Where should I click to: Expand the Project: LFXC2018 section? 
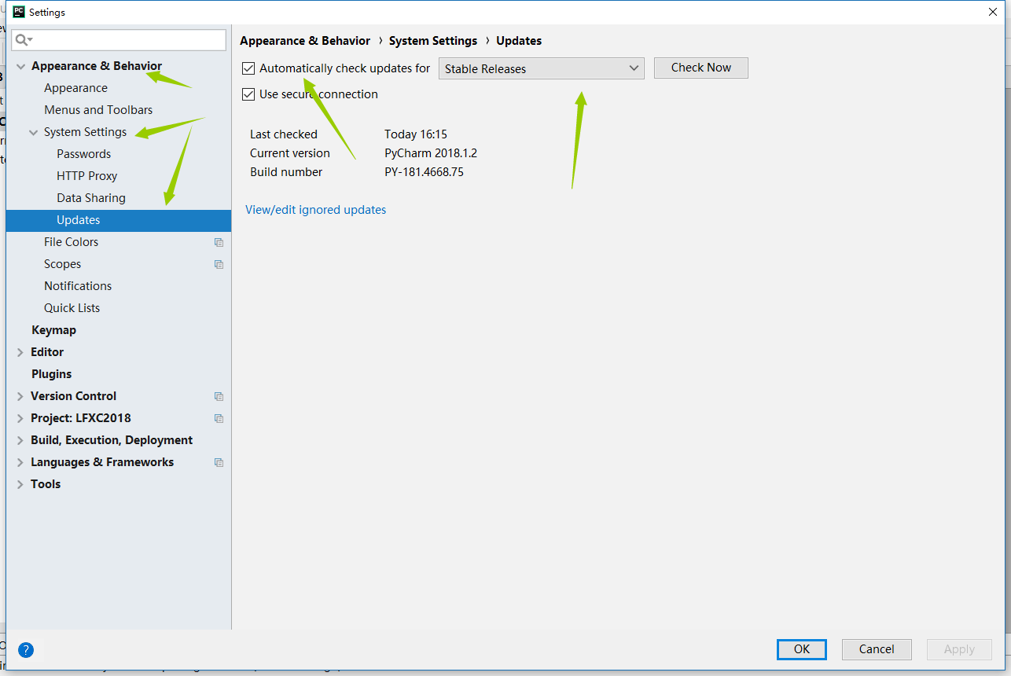20,418
